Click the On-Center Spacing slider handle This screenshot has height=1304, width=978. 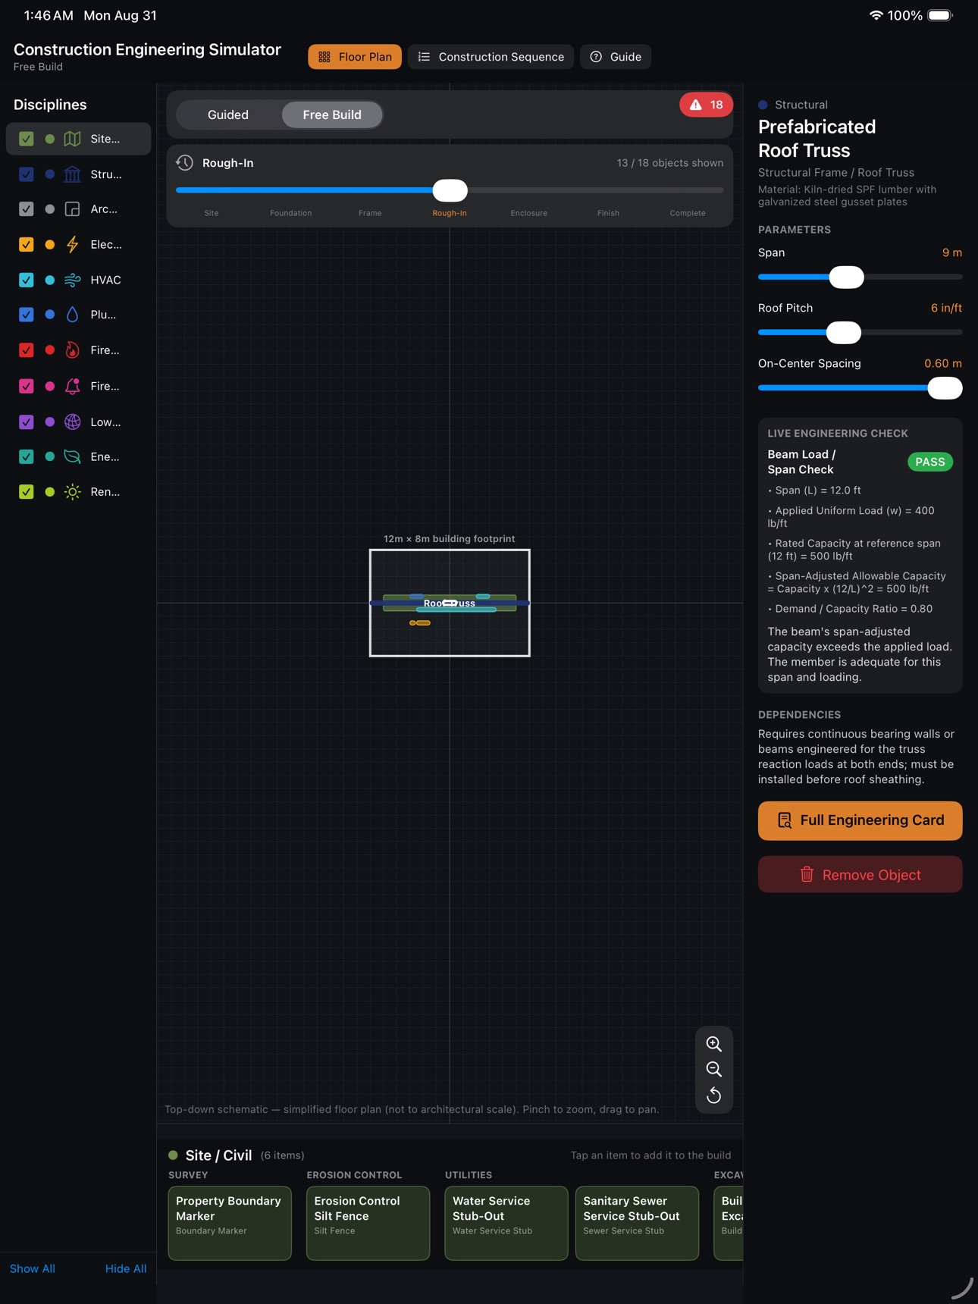[x=945, y=388]
